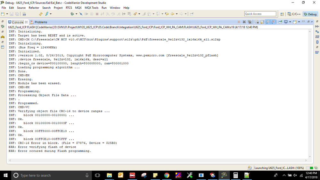Click the Back navigation arrow

coord(173,14)
